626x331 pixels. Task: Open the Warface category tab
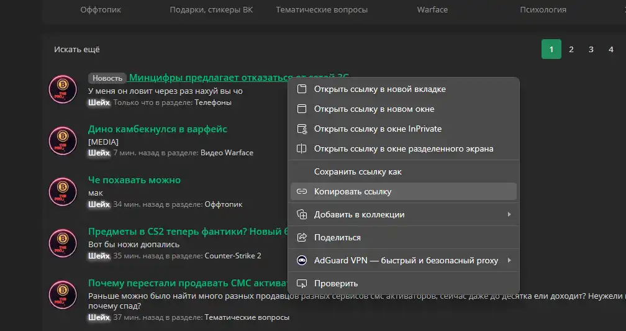coord(432,10)
